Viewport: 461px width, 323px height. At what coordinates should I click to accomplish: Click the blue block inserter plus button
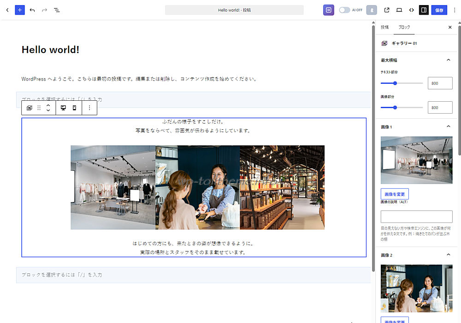(x=20, y=10)
